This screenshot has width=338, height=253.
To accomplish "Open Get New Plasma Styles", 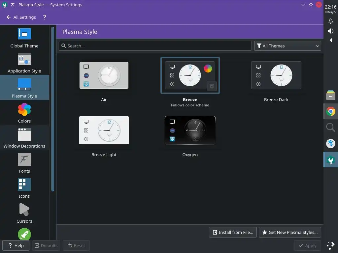I will pyautogui.click(x=290, y=232).
